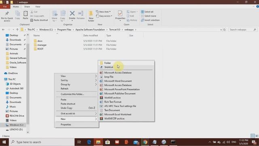259x146 pixels.
Task: Click the Search webapps field
Action: pos(243,30)
